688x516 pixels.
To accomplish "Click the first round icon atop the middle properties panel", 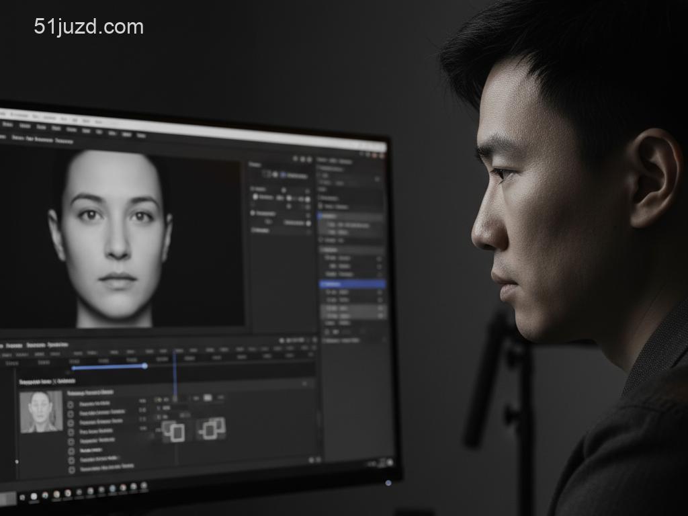I will pos(295,159).
